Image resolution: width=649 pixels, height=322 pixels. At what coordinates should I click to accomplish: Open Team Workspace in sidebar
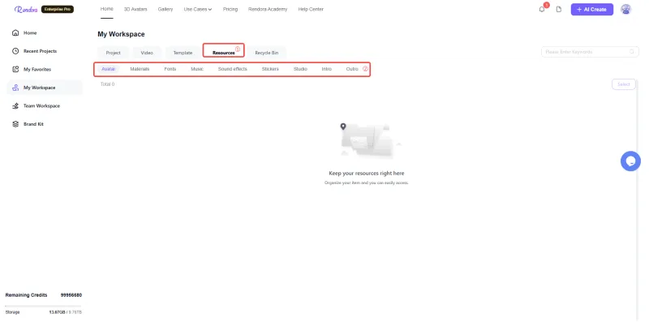[42, 105]
